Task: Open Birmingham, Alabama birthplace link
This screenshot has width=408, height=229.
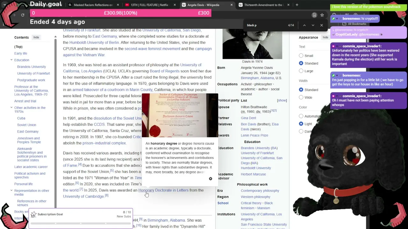Action: tap(257, 78)
